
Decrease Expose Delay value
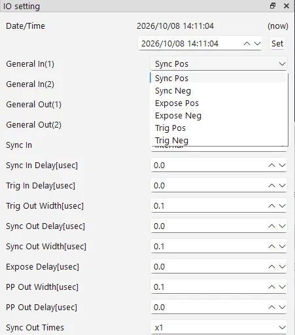pyautogui.click(x=282, y=267)
